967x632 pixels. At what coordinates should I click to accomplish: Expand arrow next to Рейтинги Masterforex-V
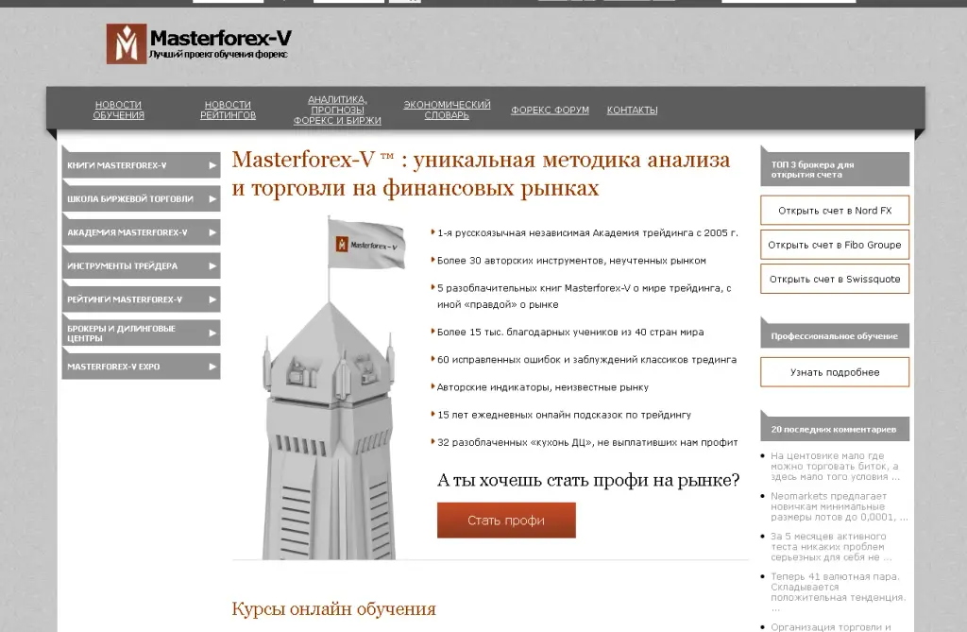pos(212,299)
